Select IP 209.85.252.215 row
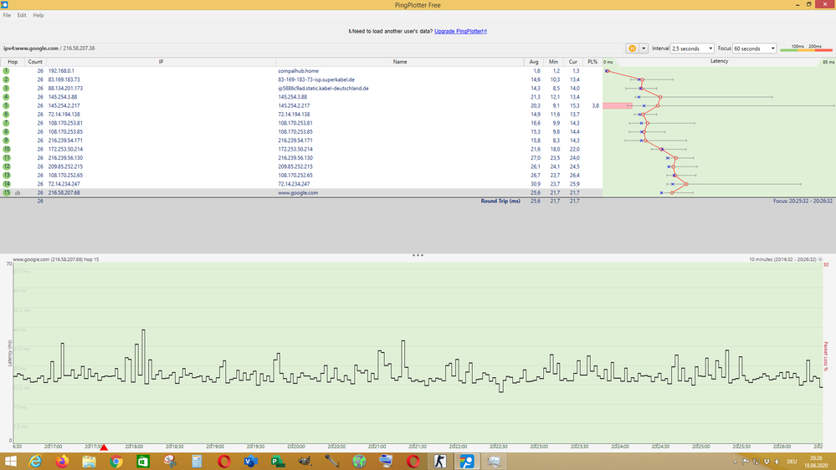Viewport: 836px width, 470px height. [65, 166]
